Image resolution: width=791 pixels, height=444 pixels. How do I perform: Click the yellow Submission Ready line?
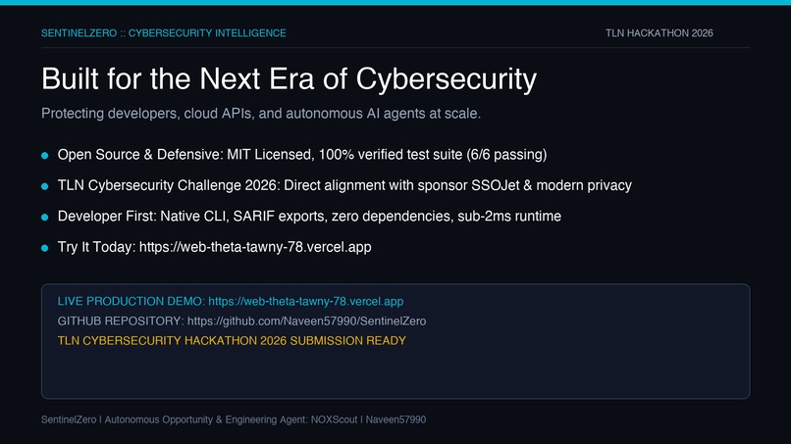232,341
